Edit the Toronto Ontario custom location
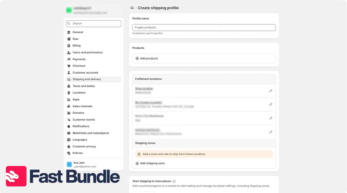This screenshot has width=347, height=193. coord(271,104)
